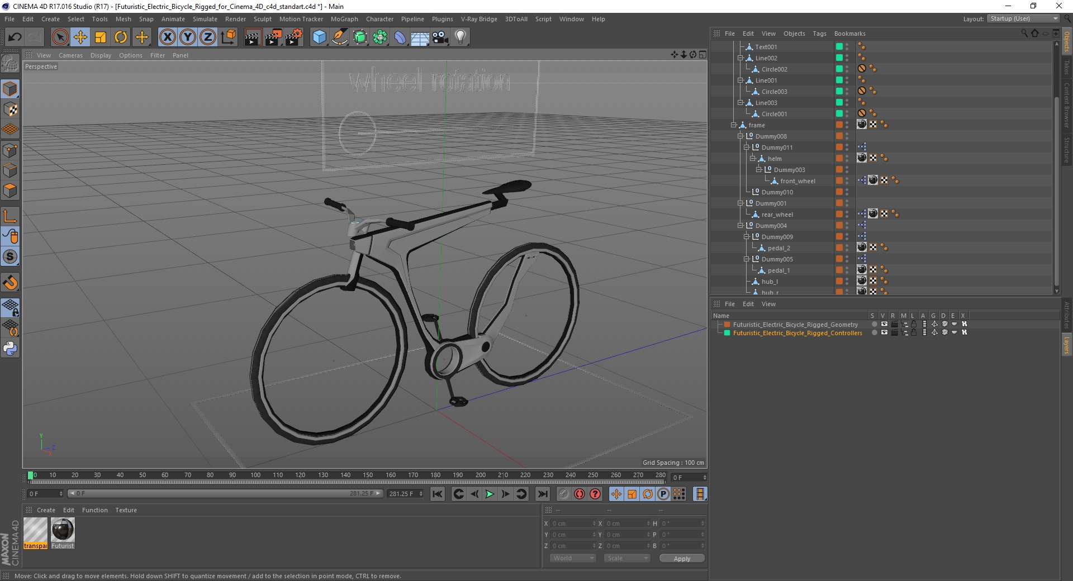Go to end of animation

pyautogui.click(x=542, y=494)
